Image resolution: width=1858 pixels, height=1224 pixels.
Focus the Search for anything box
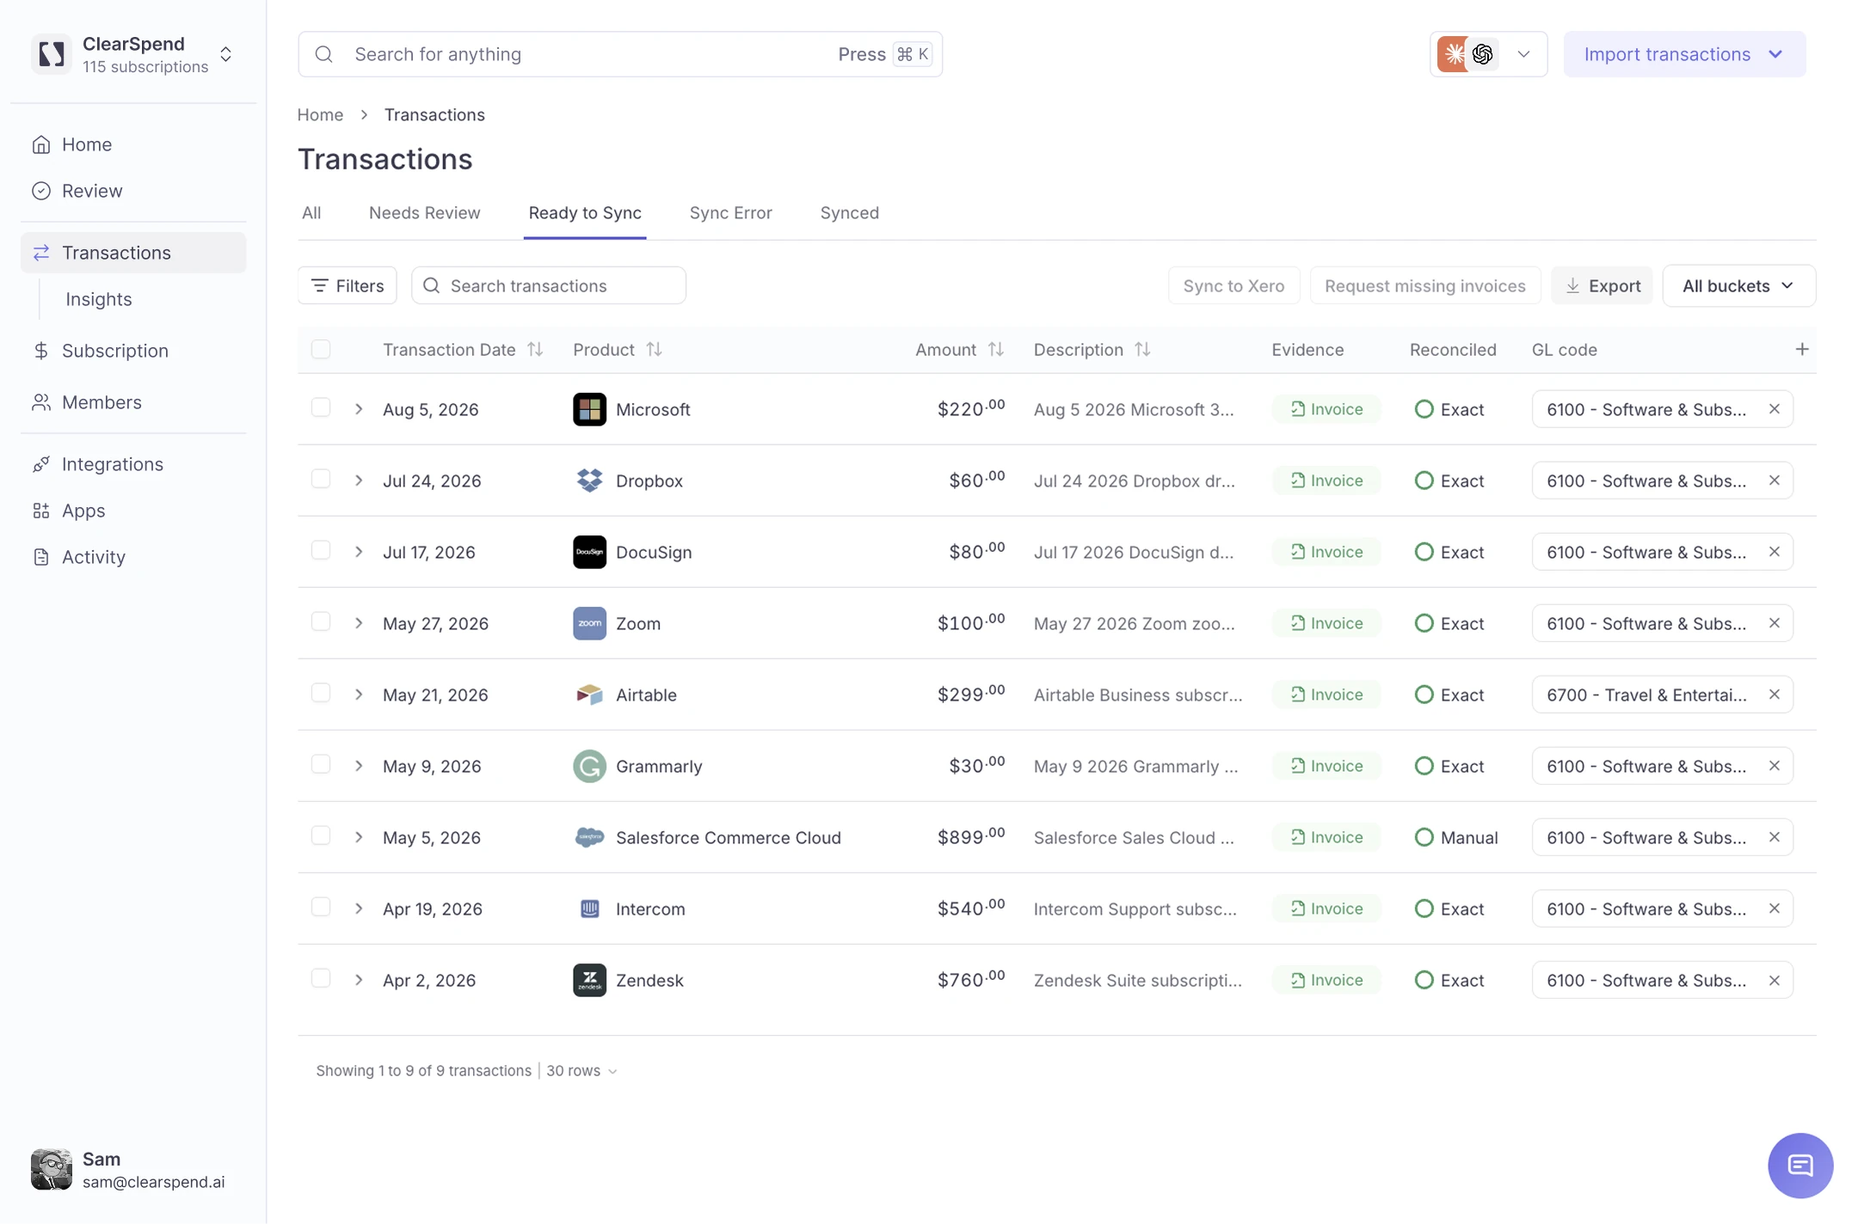pos(620,54)
